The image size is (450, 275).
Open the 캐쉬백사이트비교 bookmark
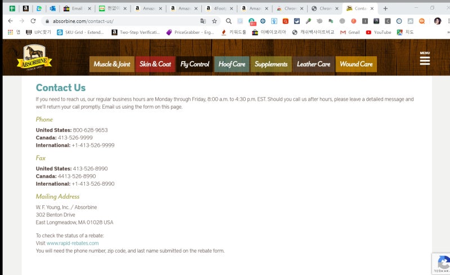point(313,32)
